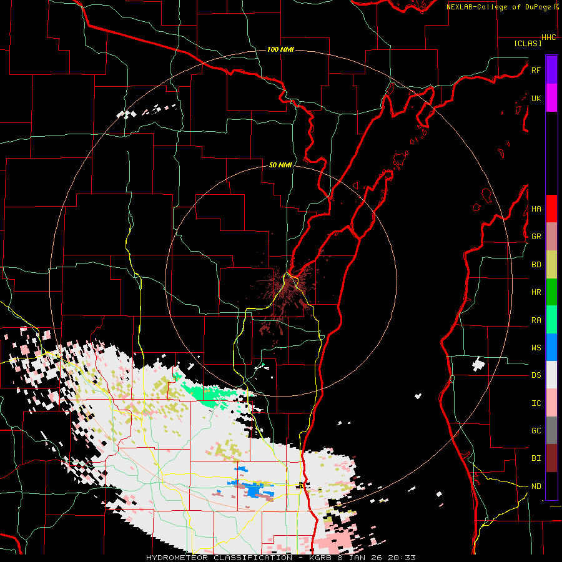Click the BI legend label
The image size is (562, 562).
click(x=536, y=458)
